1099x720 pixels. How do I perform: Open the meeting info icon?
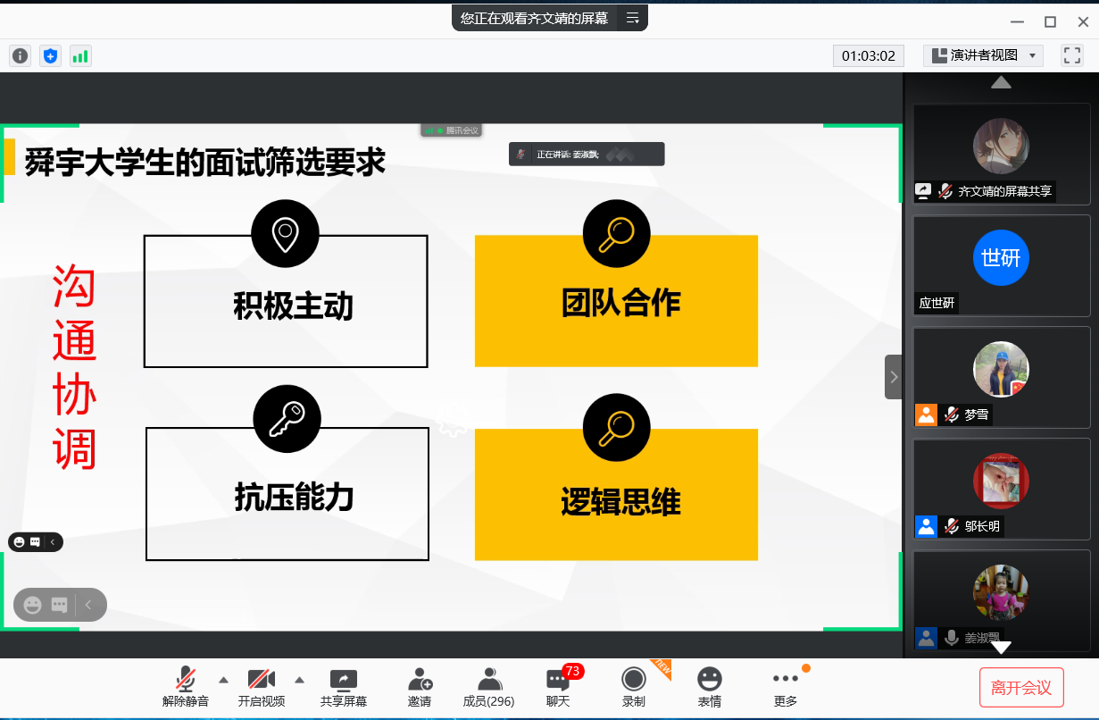point(20,56)
